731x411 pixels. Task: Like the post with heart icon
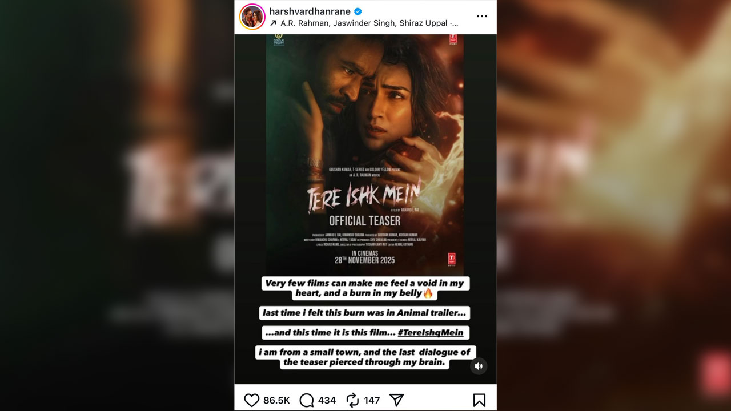tap(251, 400)
